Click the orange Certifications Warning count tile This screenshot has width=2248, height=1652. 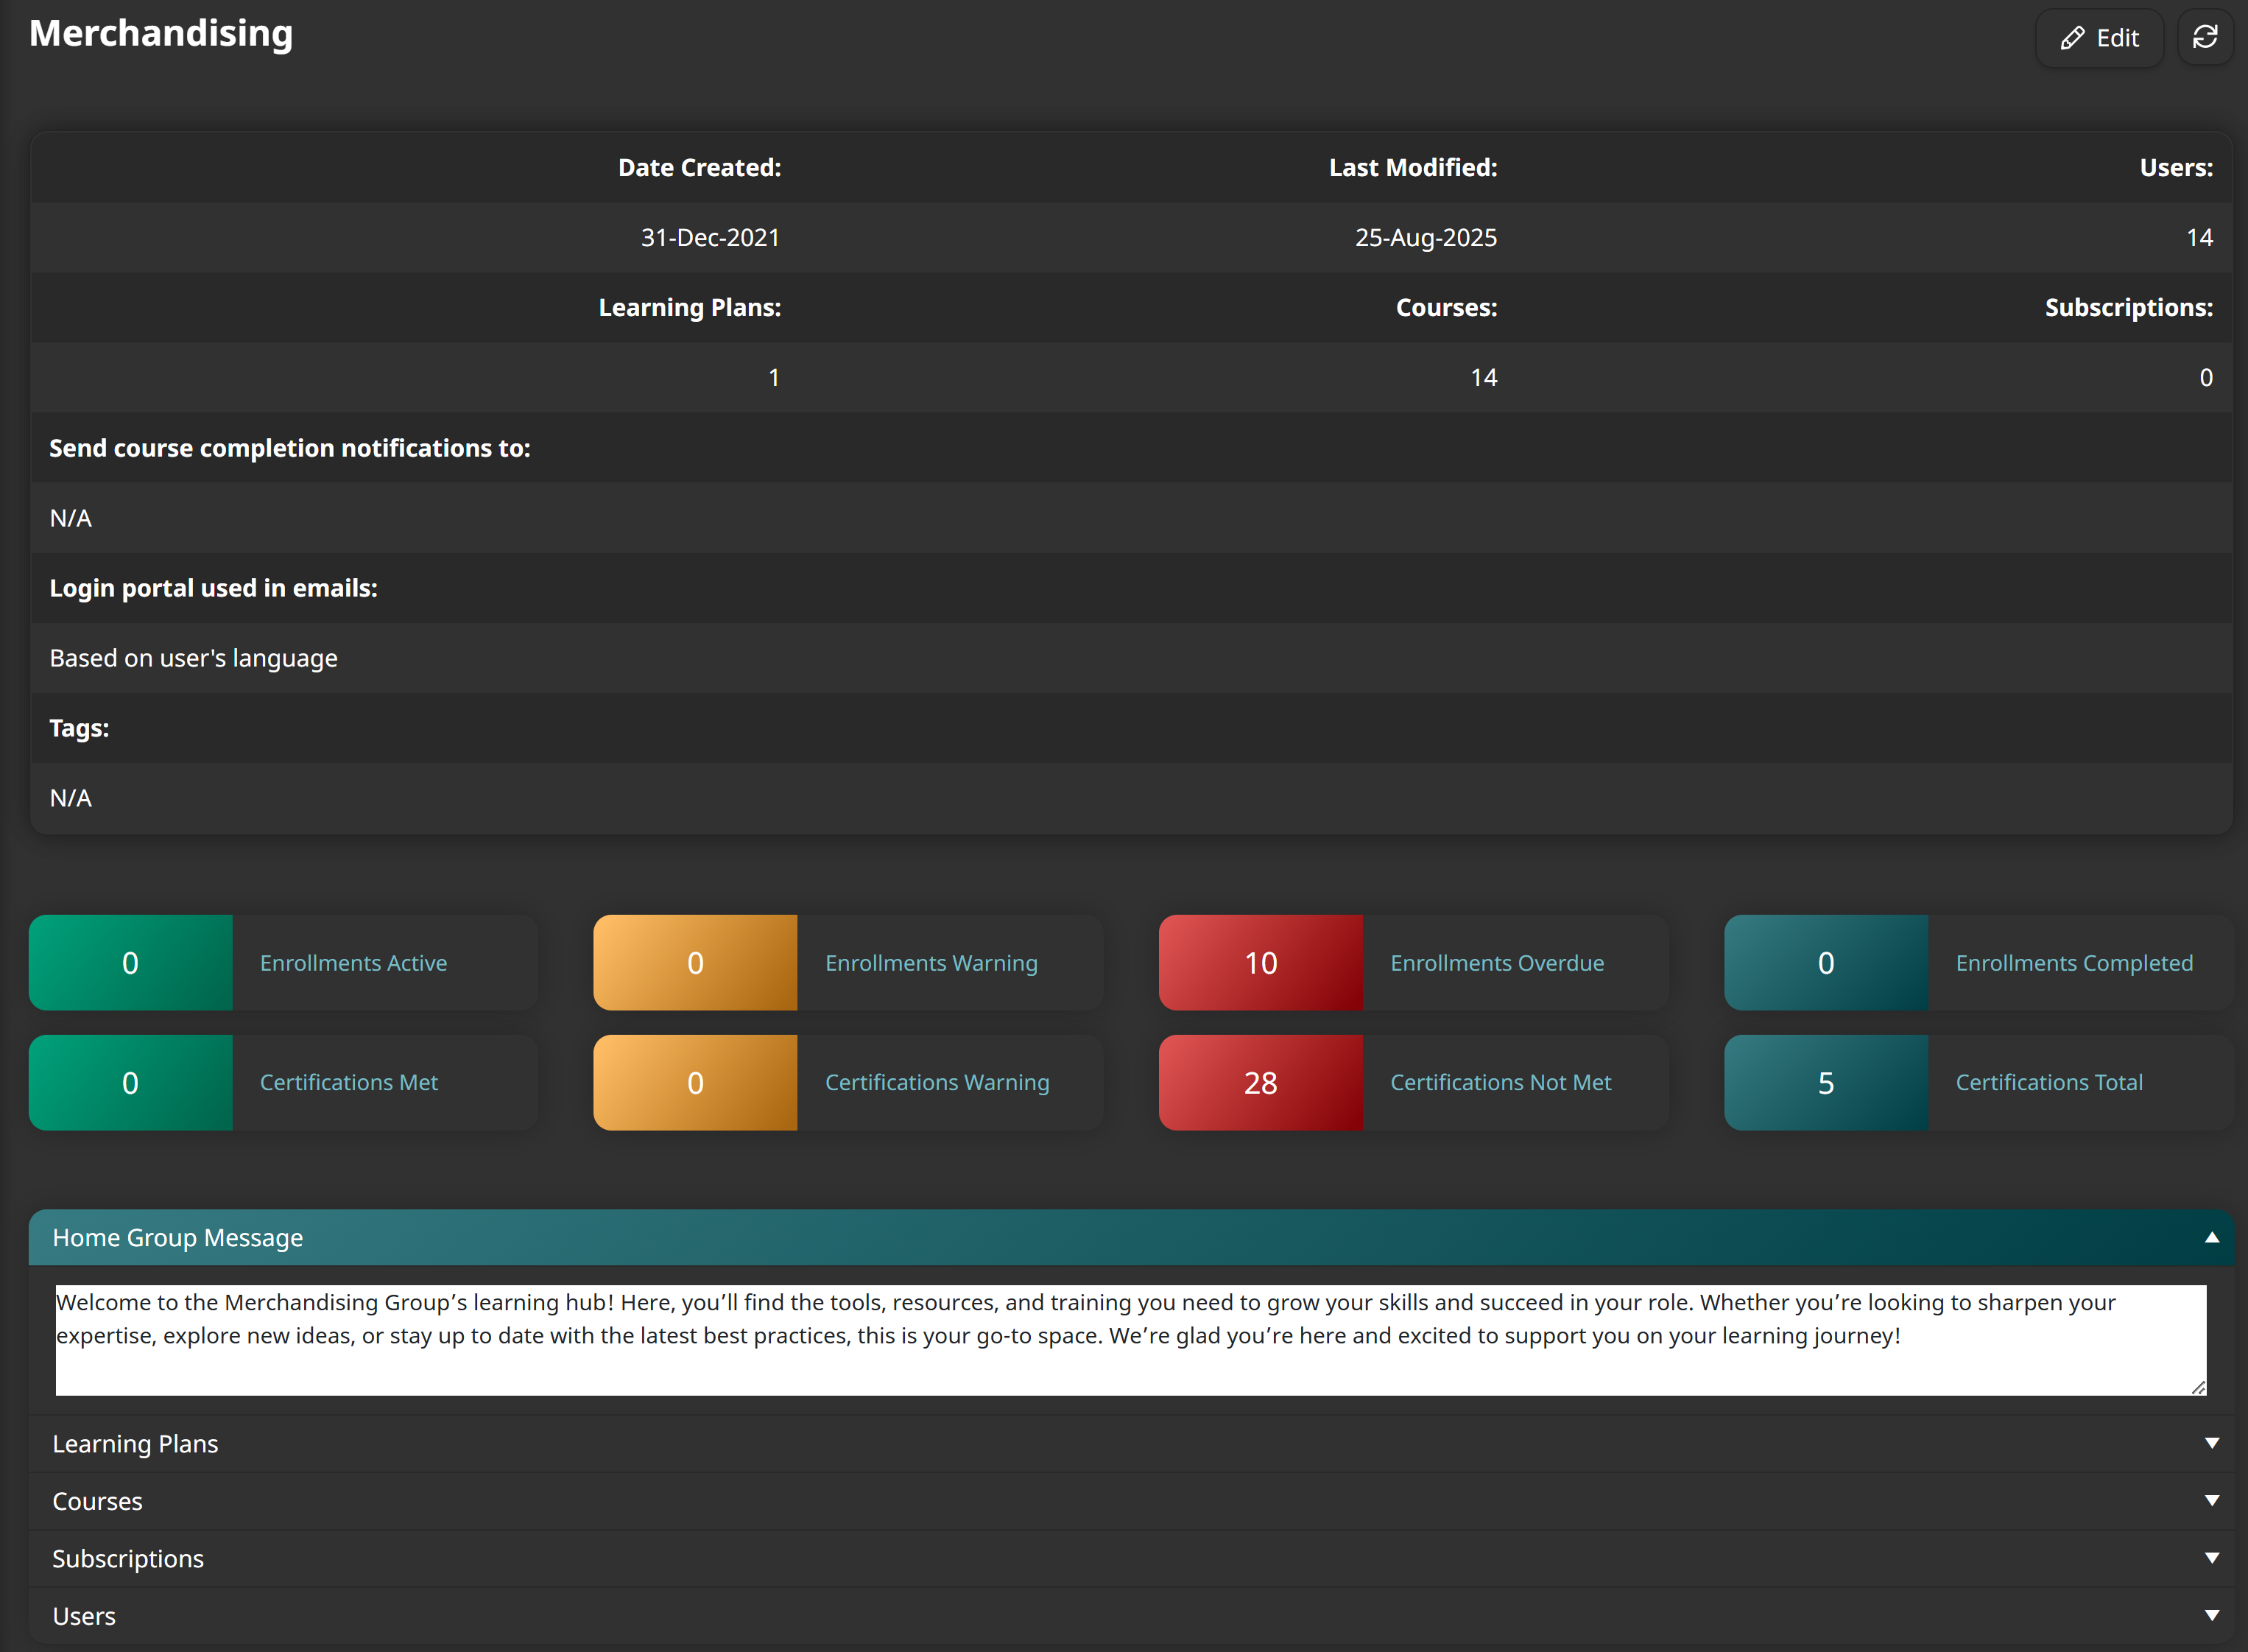[x=696, y=1083]
